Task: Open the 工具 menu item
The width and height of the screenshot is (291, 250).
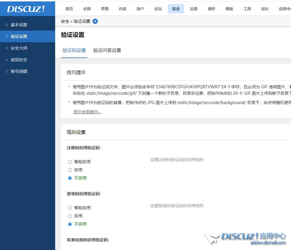Action: 247,9
